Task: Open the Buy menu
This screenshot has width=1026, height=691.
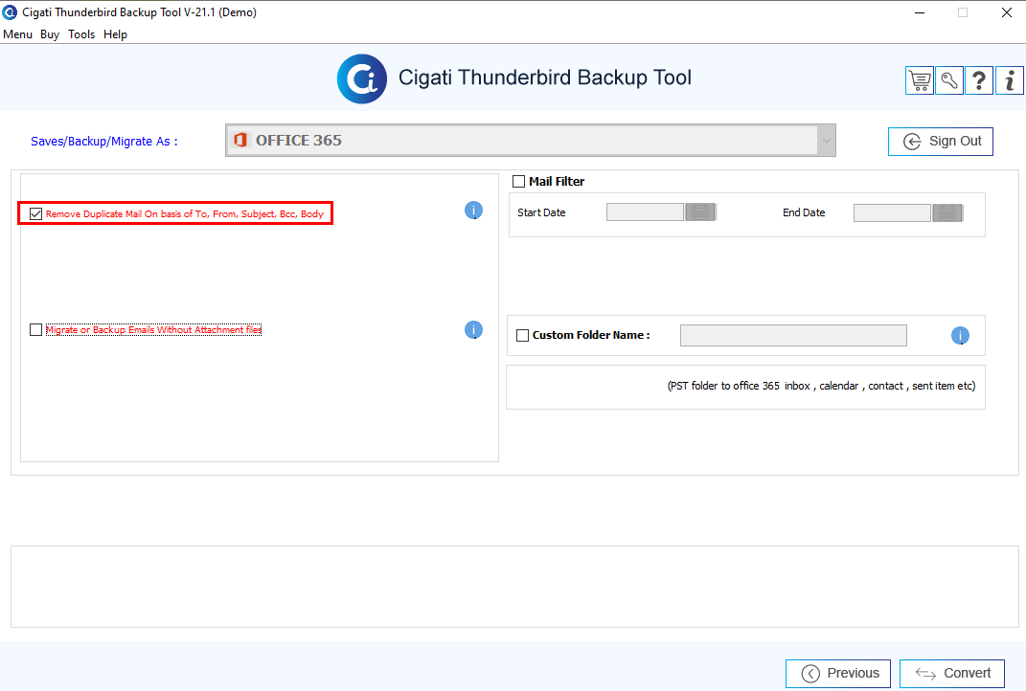Action: click(50, 34)
